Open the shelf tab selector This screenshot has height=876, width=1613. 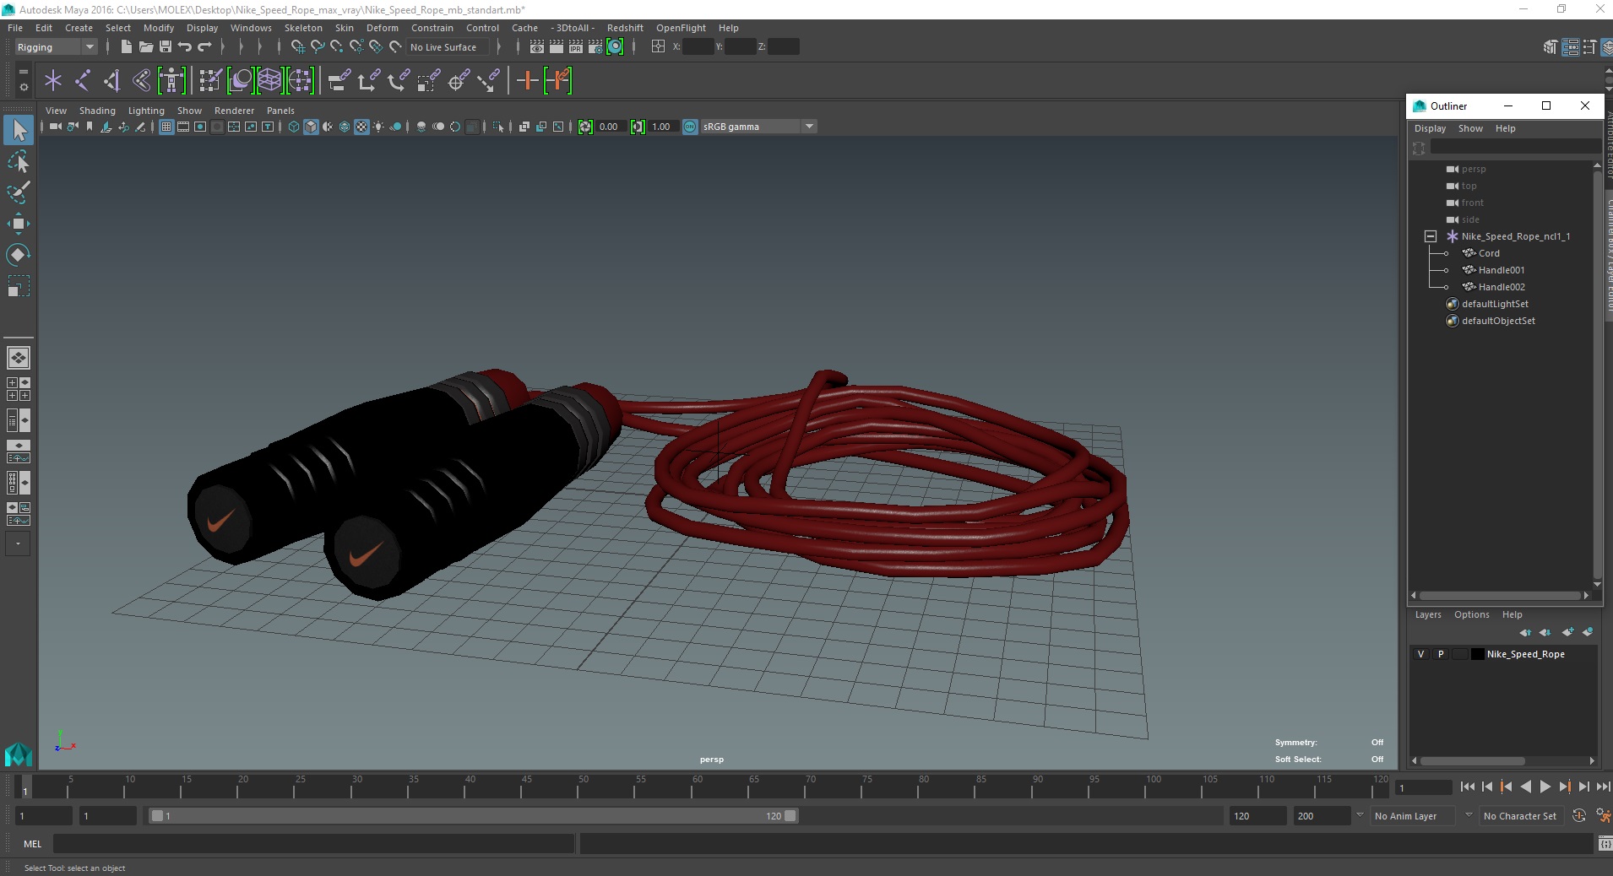tap(24, 71)
